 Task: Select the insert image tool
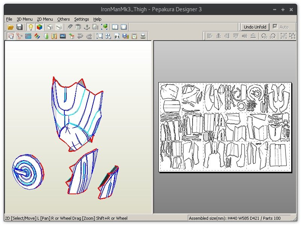[63, 36]
